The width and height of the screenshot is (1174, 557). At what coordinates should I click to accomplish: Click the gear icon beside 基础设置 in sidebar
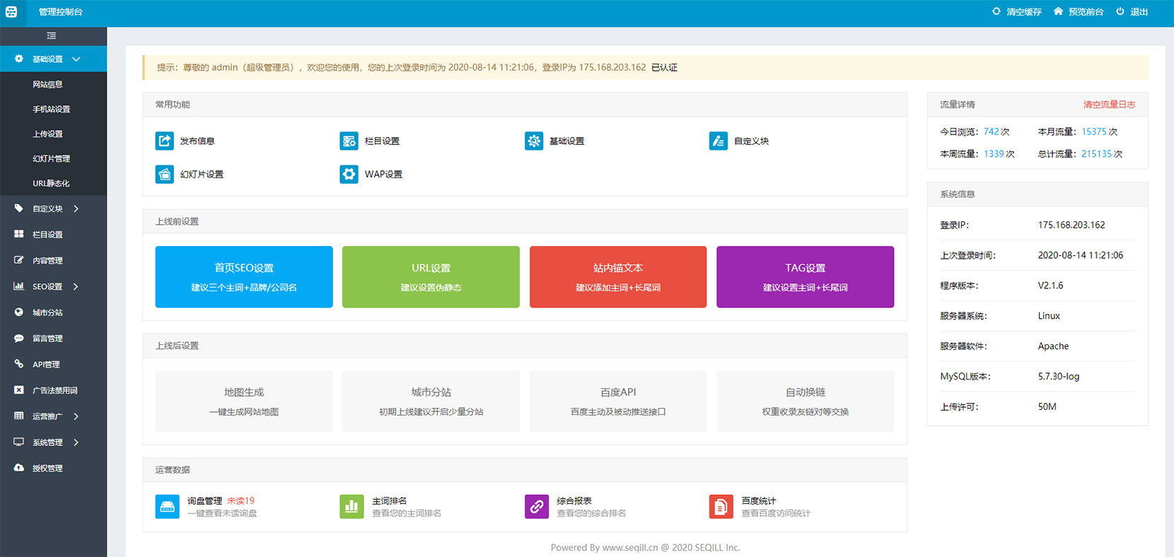19,59
